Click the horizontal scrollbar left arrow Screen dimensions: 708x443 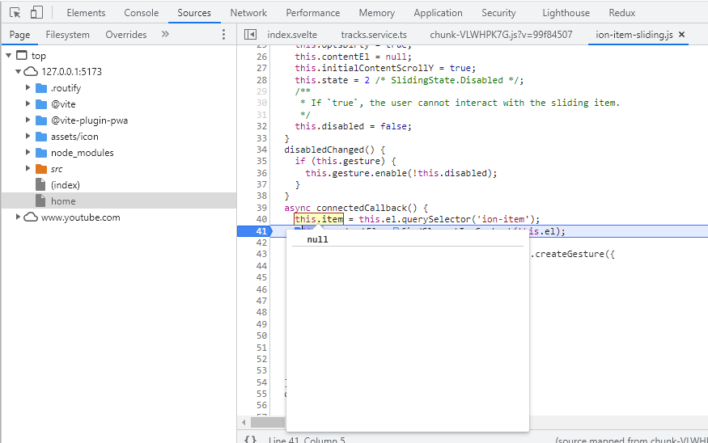[x=244, y=423]
